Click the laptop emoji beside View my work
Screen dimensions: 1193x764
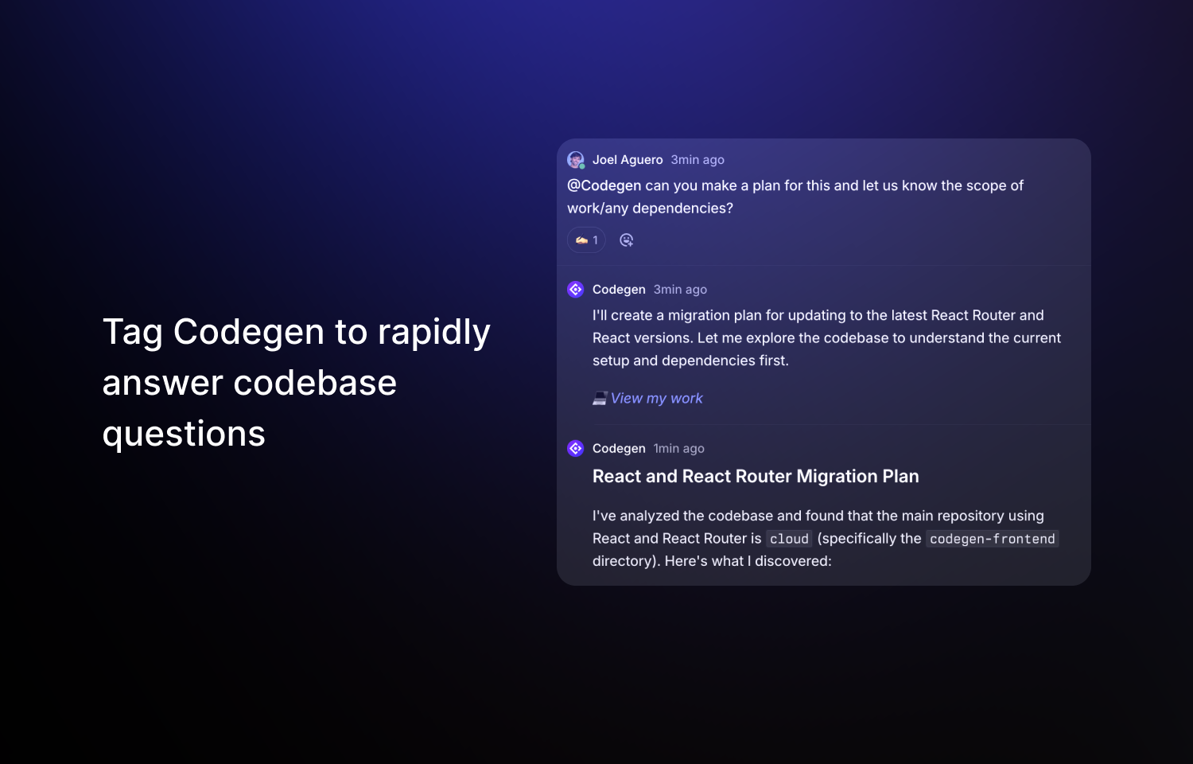pyautogui.click(x=599, y=398)
